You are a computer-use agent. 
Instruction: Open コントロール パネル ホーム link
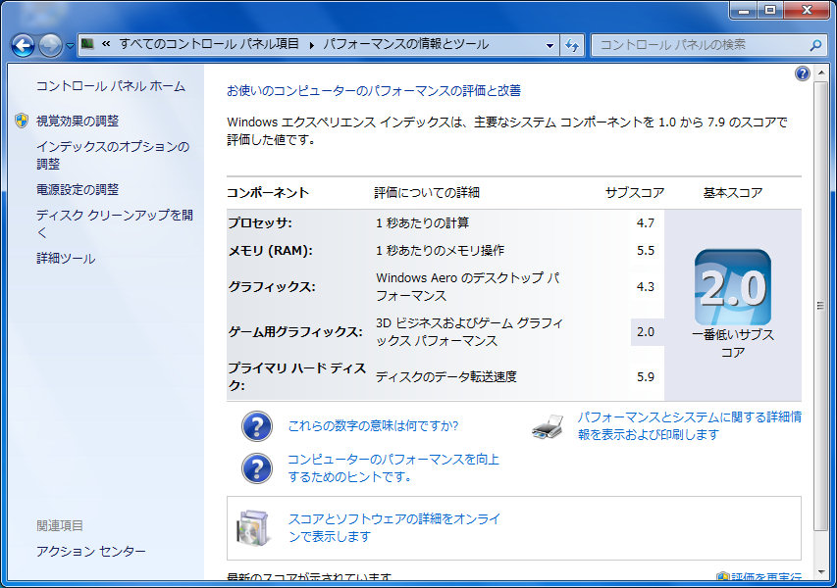pyautogui.click(x=111, y=86)
